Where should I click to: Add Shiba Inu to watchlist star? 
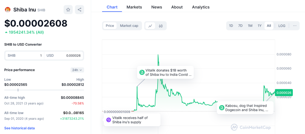[x=68, y=10]
